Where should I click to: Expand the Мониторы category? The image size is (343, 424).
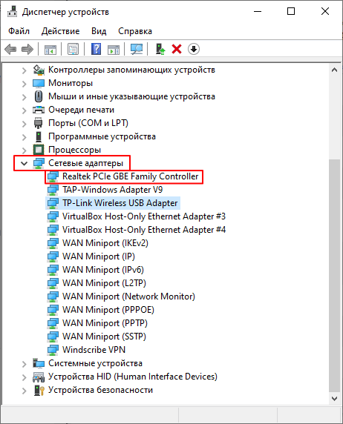tap(24, 84)
